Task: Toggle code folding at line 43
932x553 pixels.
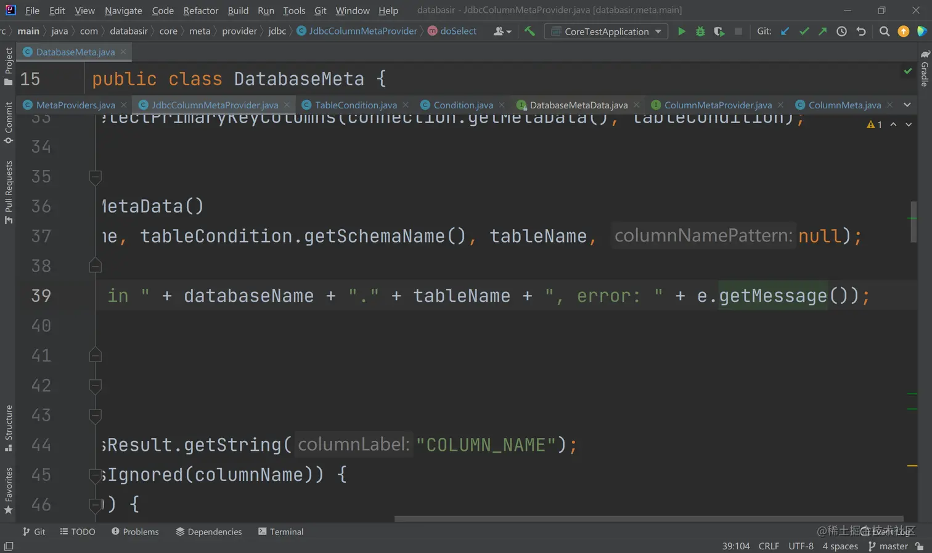Action: 95,415
